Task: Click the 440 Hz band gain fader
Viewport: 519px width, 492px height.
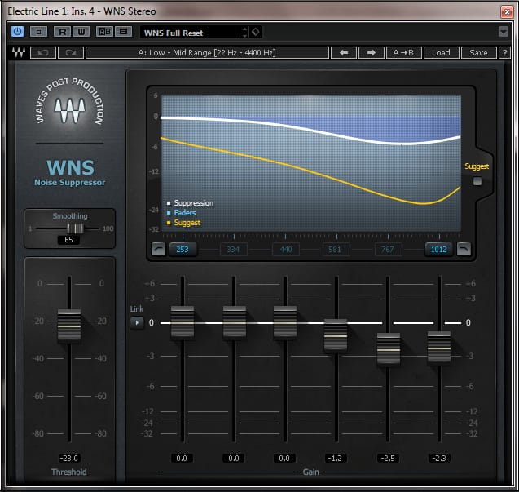Action: click(x=285, y=322)
